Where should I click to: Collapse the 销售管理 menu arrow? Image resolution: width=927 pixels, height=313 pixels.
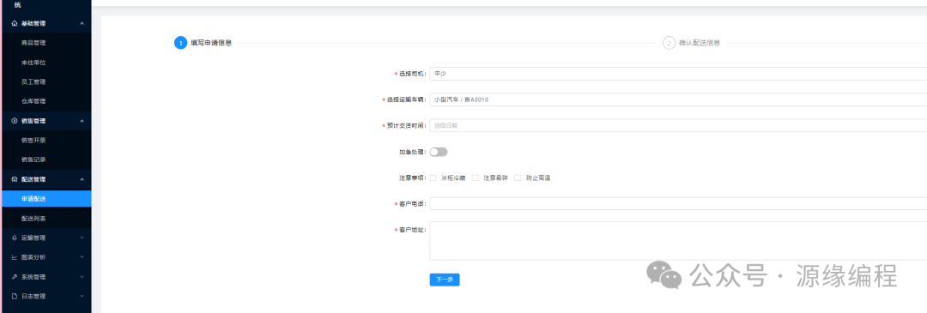(82, 121)
